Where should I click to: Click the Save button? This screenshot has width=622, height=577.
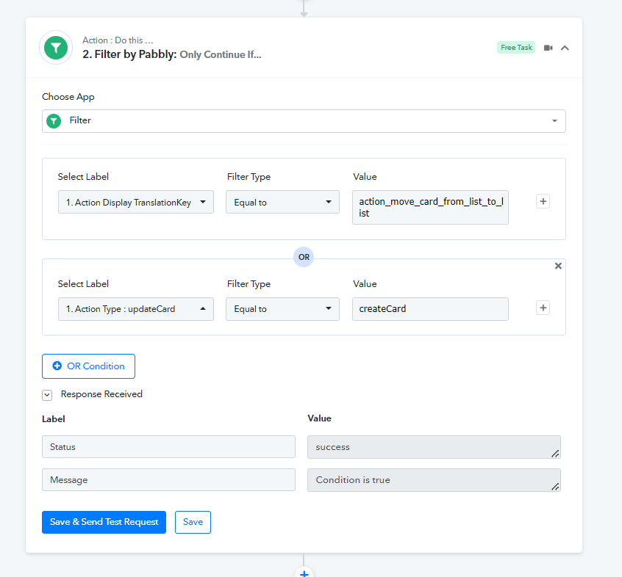(x=193, y=522)
